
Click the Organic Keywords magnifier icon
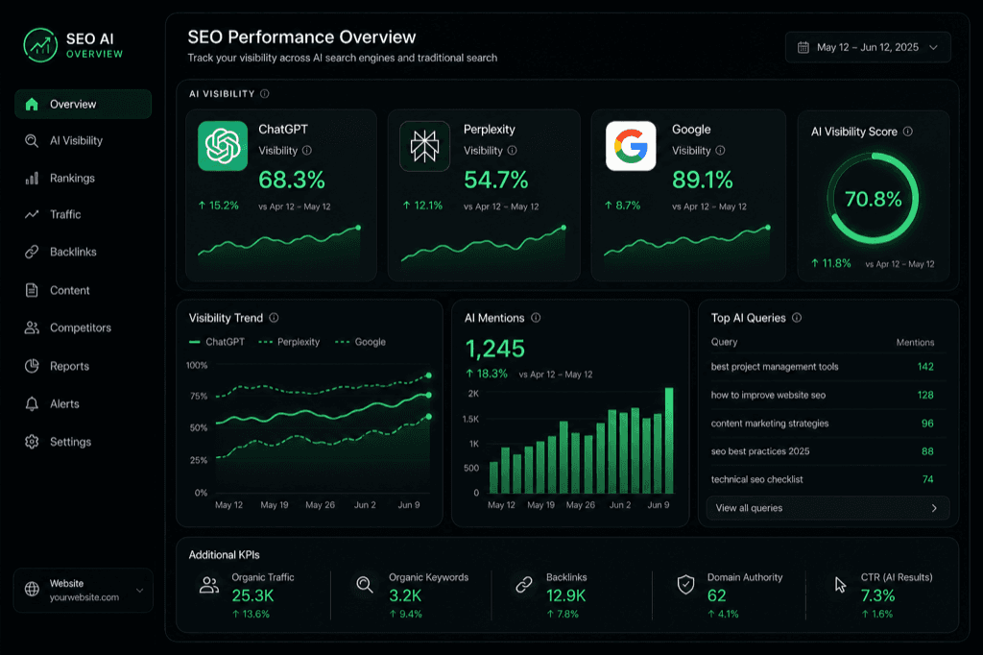point(364,585)
